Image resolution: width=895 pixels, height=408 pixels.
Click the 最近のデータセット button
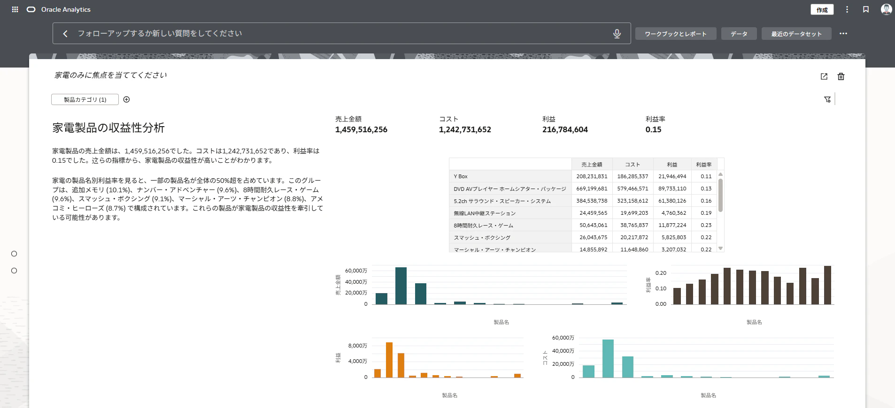click(x=796, y=34)
